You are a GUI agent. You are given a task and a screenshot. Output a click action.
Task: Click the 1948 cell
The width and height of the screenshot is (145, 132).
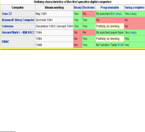(54, 45)
